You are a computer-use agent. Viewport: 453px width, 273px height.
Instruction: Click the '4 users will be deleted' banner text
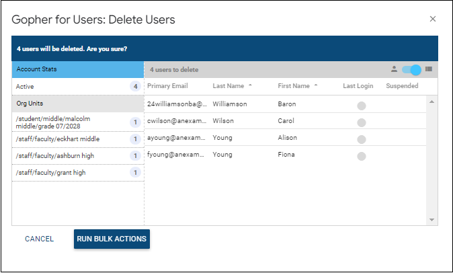[72, 49]
